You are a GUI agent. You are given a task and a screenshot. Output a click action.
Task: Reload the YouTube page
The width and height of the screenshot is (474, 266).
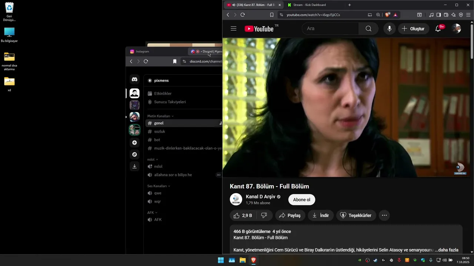click(x=243, y=15)
